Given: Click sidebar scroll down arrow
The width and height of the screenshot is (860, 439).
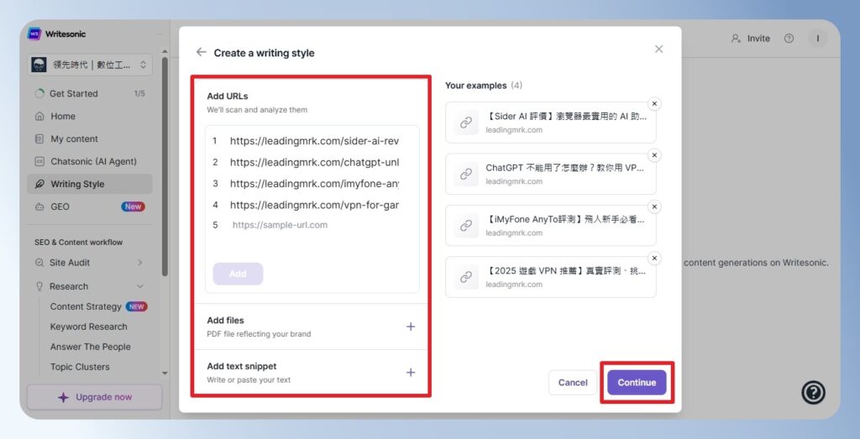Looking at the screenshot, I should (x=165, y=374).
